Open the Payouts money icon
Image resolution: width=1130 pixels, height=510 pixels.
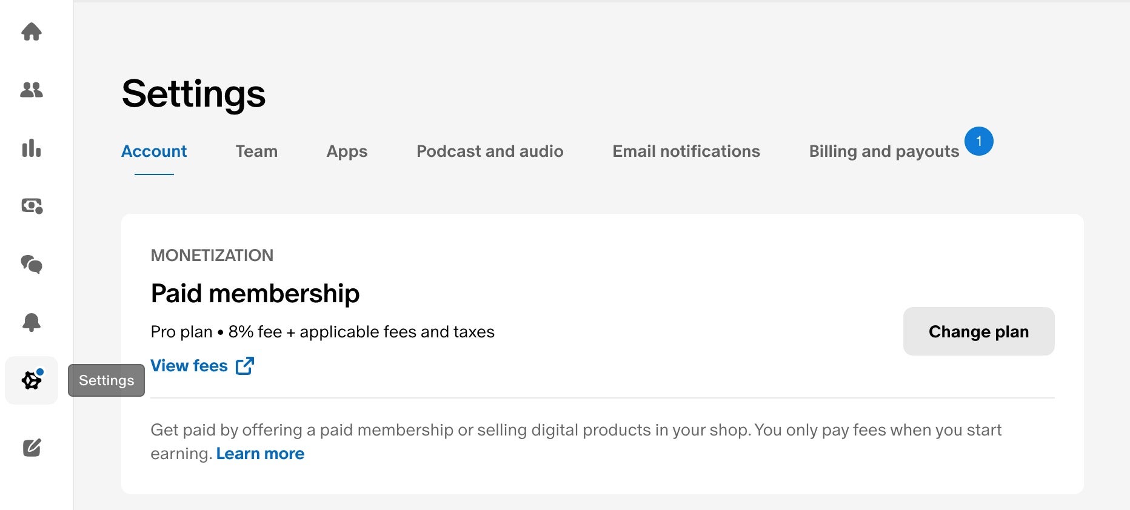pos(32,206)
